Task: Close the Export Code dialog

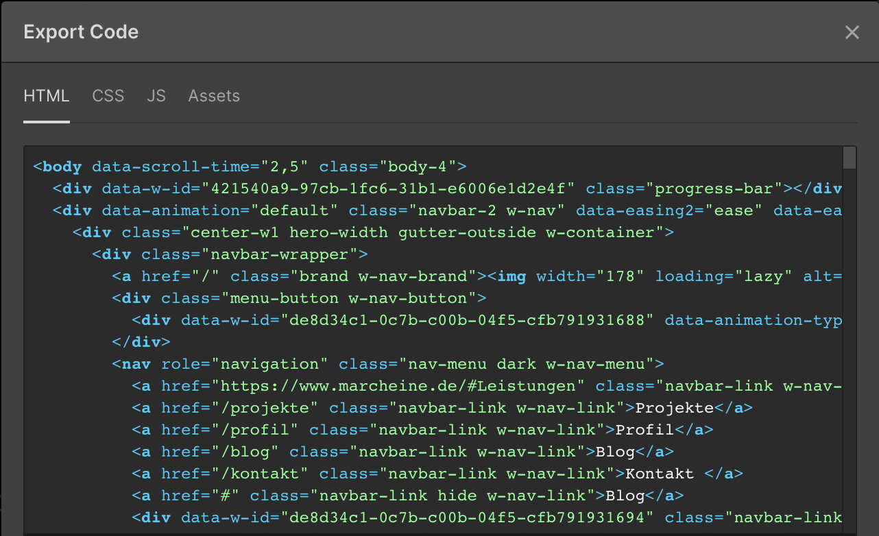Action: point(852,32)
